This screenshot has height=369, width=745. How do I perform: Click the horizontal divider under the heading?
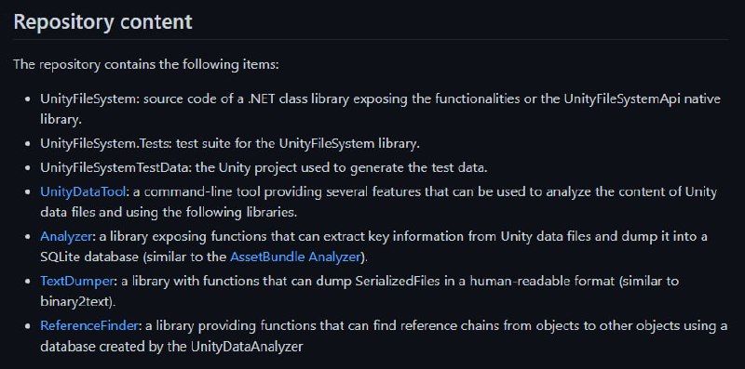pos(371,39)
